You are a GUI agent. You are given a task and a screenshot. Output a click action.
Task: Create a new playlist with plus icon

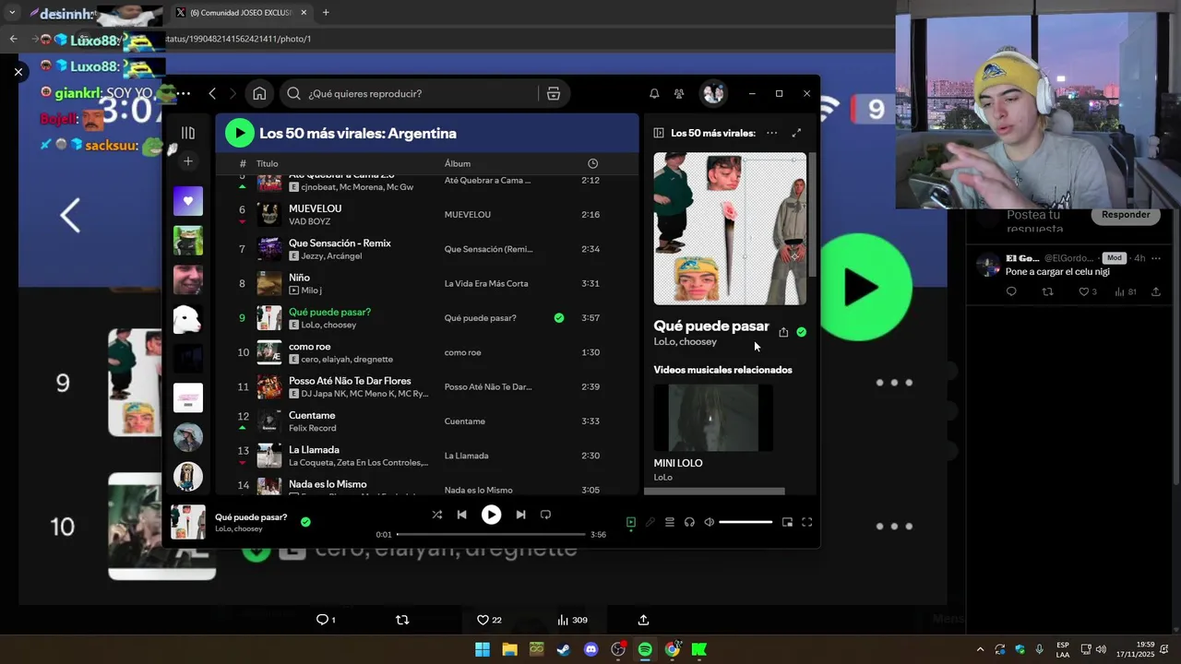(x=188, y=161)
